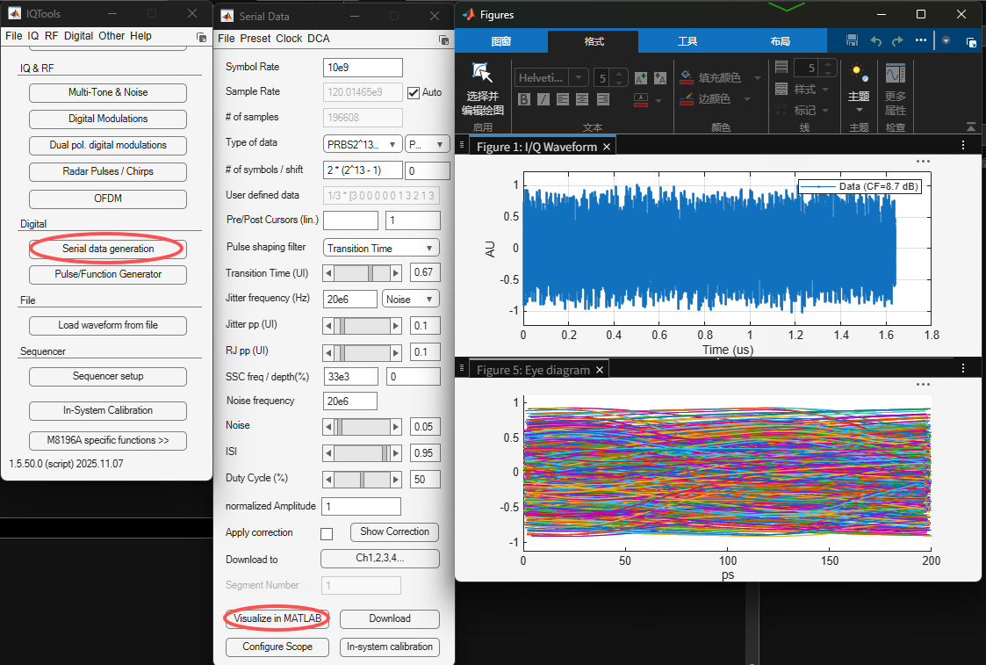Open the DCA menu in Serial Data
Viewport: 986px width, 665px height.
click(x=318, y=39)
